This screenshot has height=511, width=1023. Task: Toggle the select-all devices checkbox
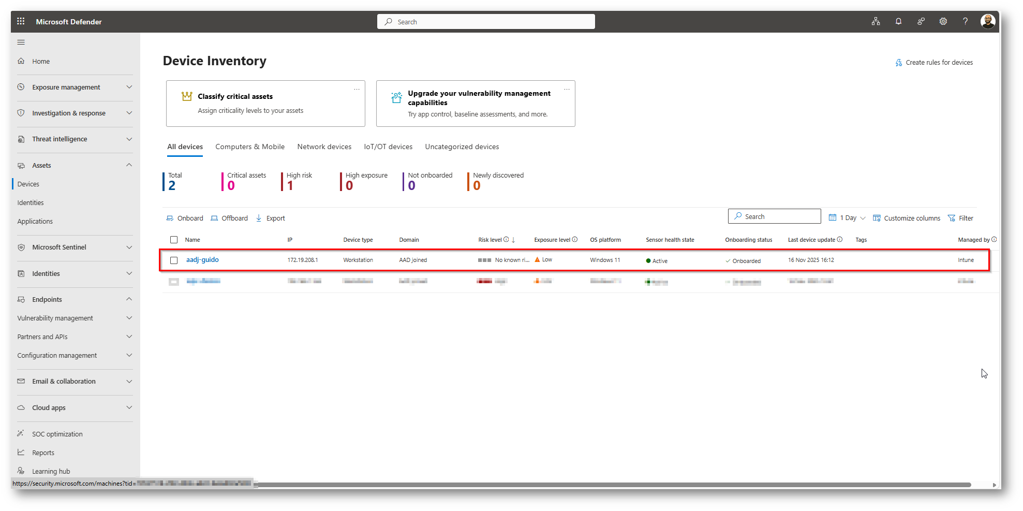(x=174, y=240)
